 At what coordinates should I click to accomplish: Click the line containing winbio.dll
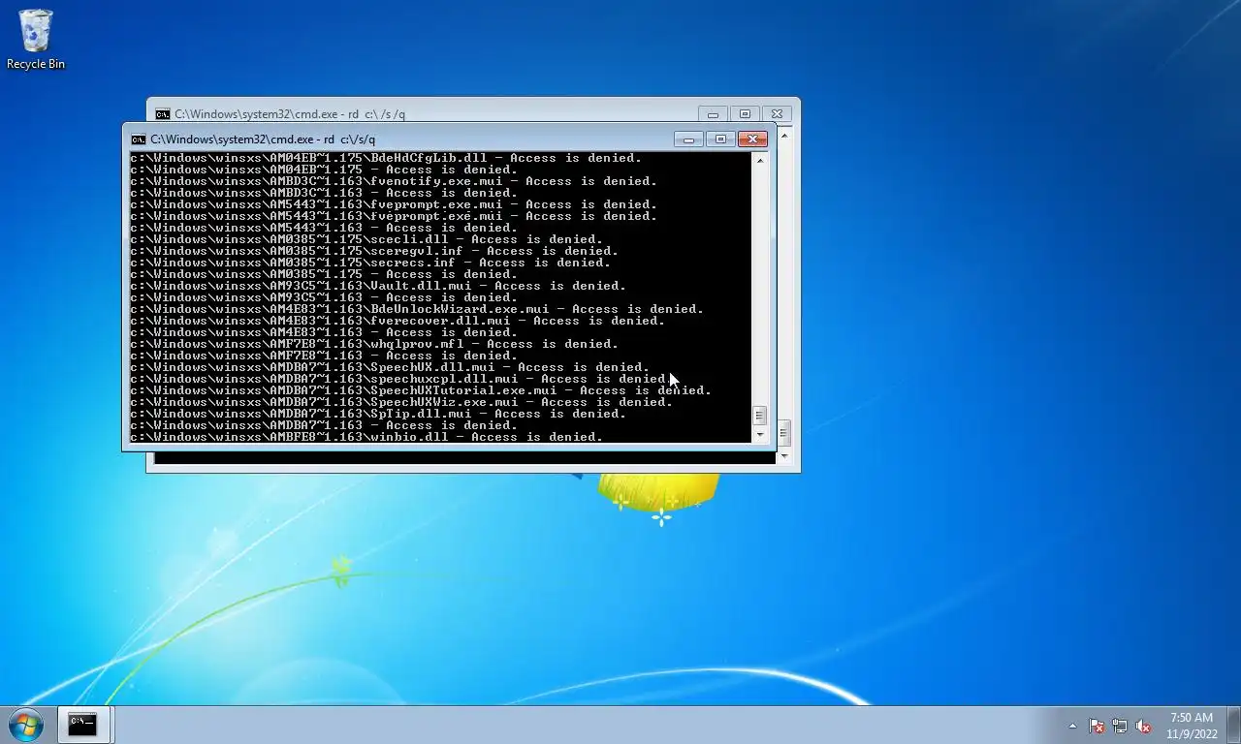coord(366,437)
